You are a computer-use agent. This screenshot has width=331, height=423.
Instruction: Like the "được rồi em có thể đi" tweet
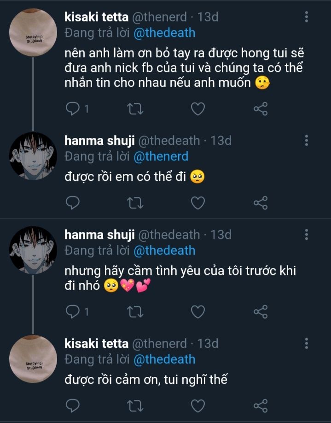[197, 203]
